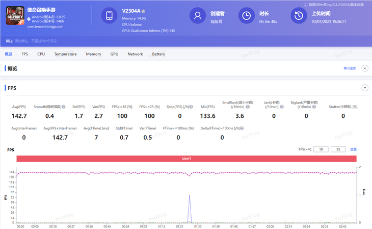Click help icon beside Smooth index

coord(64,107)
